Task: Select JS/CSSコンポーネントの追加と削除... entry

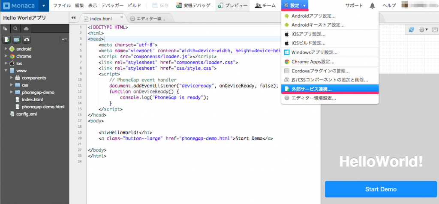Action: click(330, 80)
